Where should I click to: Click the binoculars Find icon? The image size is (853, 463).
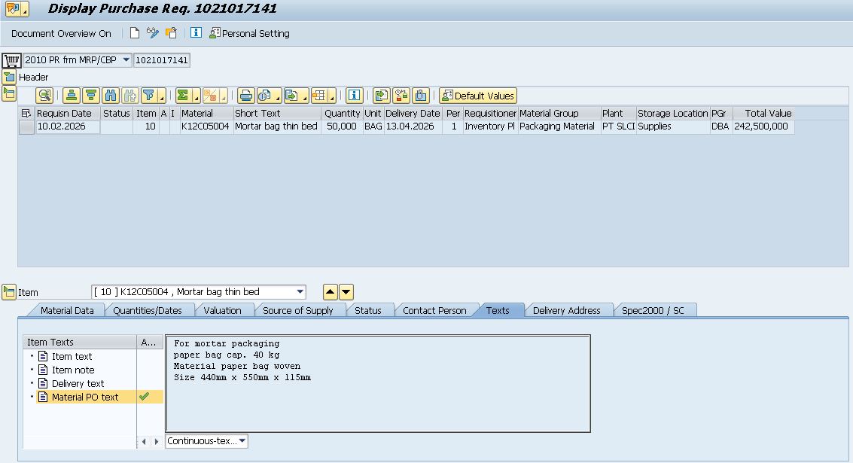point(111,96)
